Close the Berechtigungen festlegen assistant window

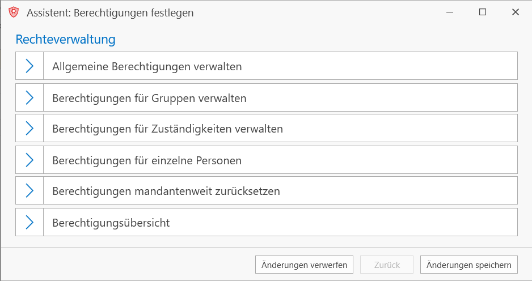[x=516, y=12]
